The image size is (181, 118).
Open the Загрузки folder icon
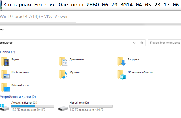(122, 62)
